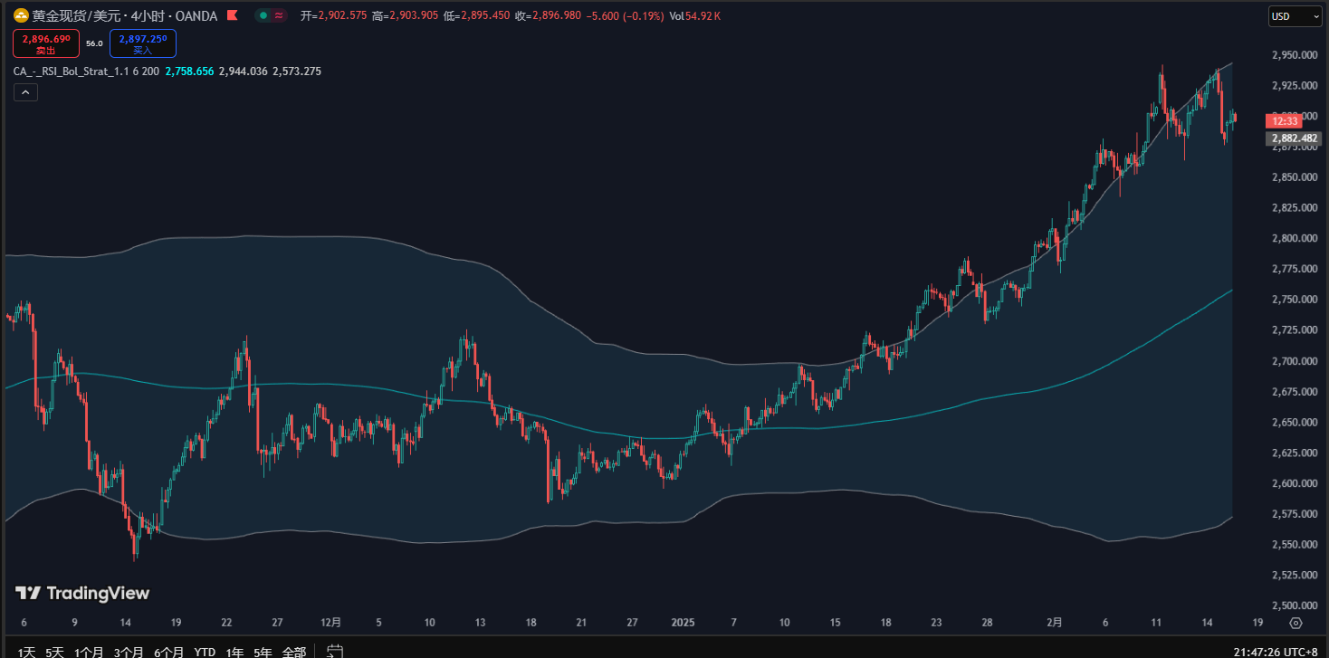Open the USD currency dropdown
The width and height of the screenshot is (1329, 658).
[1296, 16]
